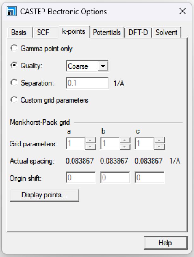
Task: Open the Quality dropdown showing Coarse
Action: pyautogui.click(x=102, y=66)
